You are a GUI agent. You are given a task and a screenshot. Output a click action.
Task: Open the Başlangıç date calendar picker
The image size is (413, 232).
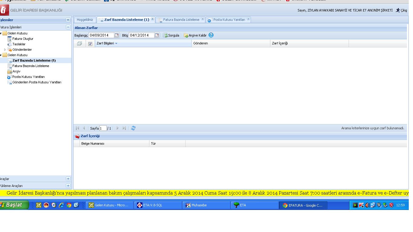[117, 35]
